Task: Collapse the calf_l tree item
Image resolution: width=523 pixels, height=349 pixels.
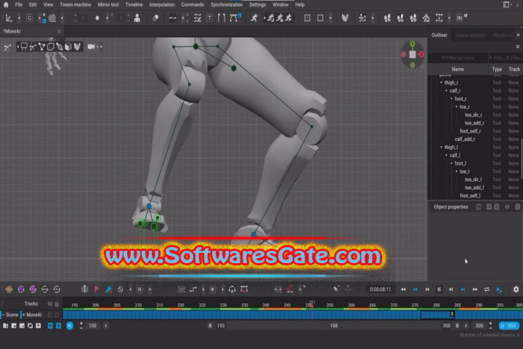Action: point(446,156)
